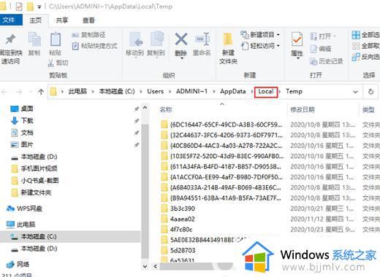380x277 pixels.
Task: Switch to the 主页 ribbon tab
Action: (36, 20)
